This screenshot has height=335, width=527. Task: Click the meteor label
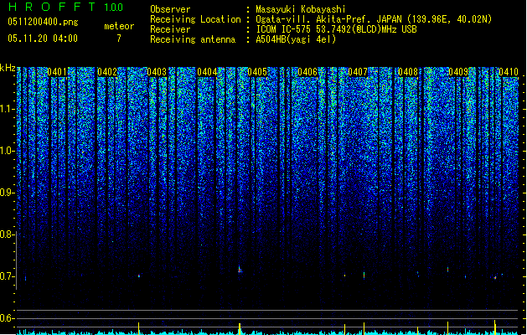(119, 26)
